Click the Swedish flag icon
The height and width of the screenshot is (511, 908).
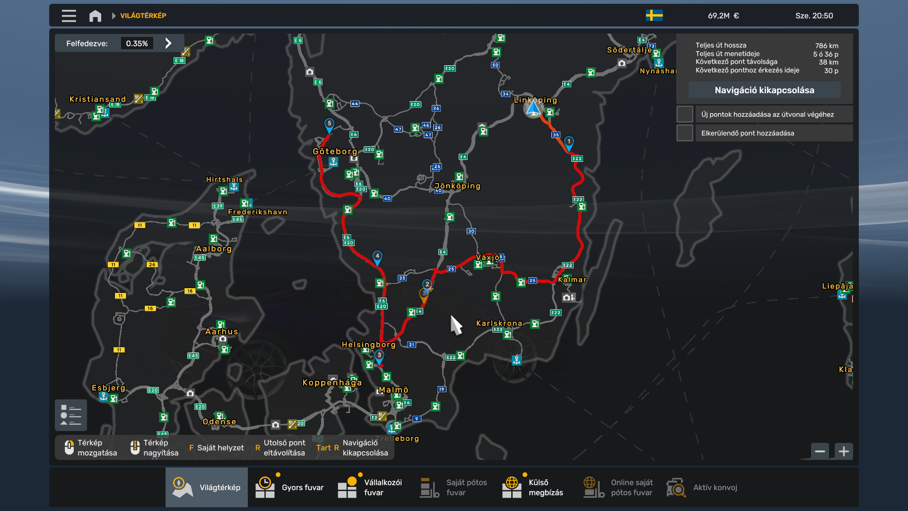655,16
